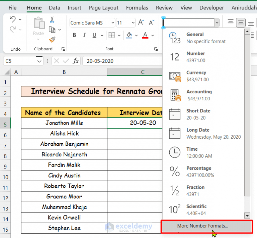257x238 pixels.
Task: Toggle Italic formatting
Action: point(84,35)
